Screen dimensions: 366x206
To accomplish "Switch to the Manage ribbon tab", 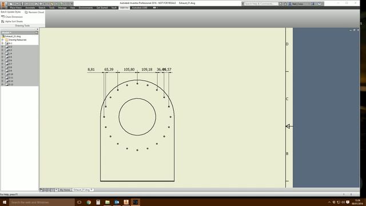I will click(62, 7).
